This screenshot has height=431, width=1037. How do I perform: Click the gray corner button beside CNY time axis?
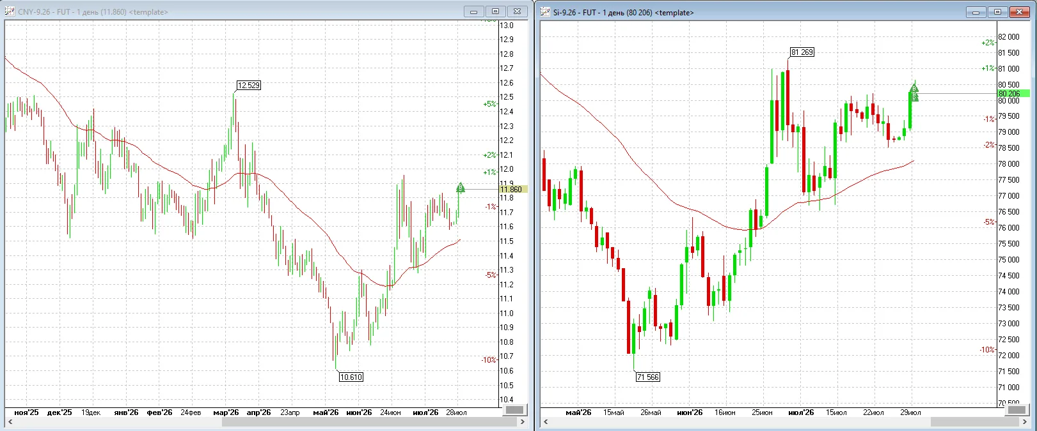tap(514, 410)
